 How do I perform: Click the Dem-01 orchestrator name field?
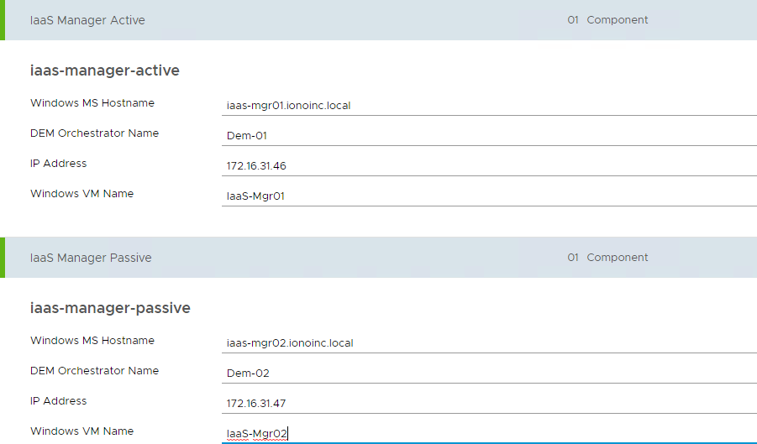click(x=487, y=136)
